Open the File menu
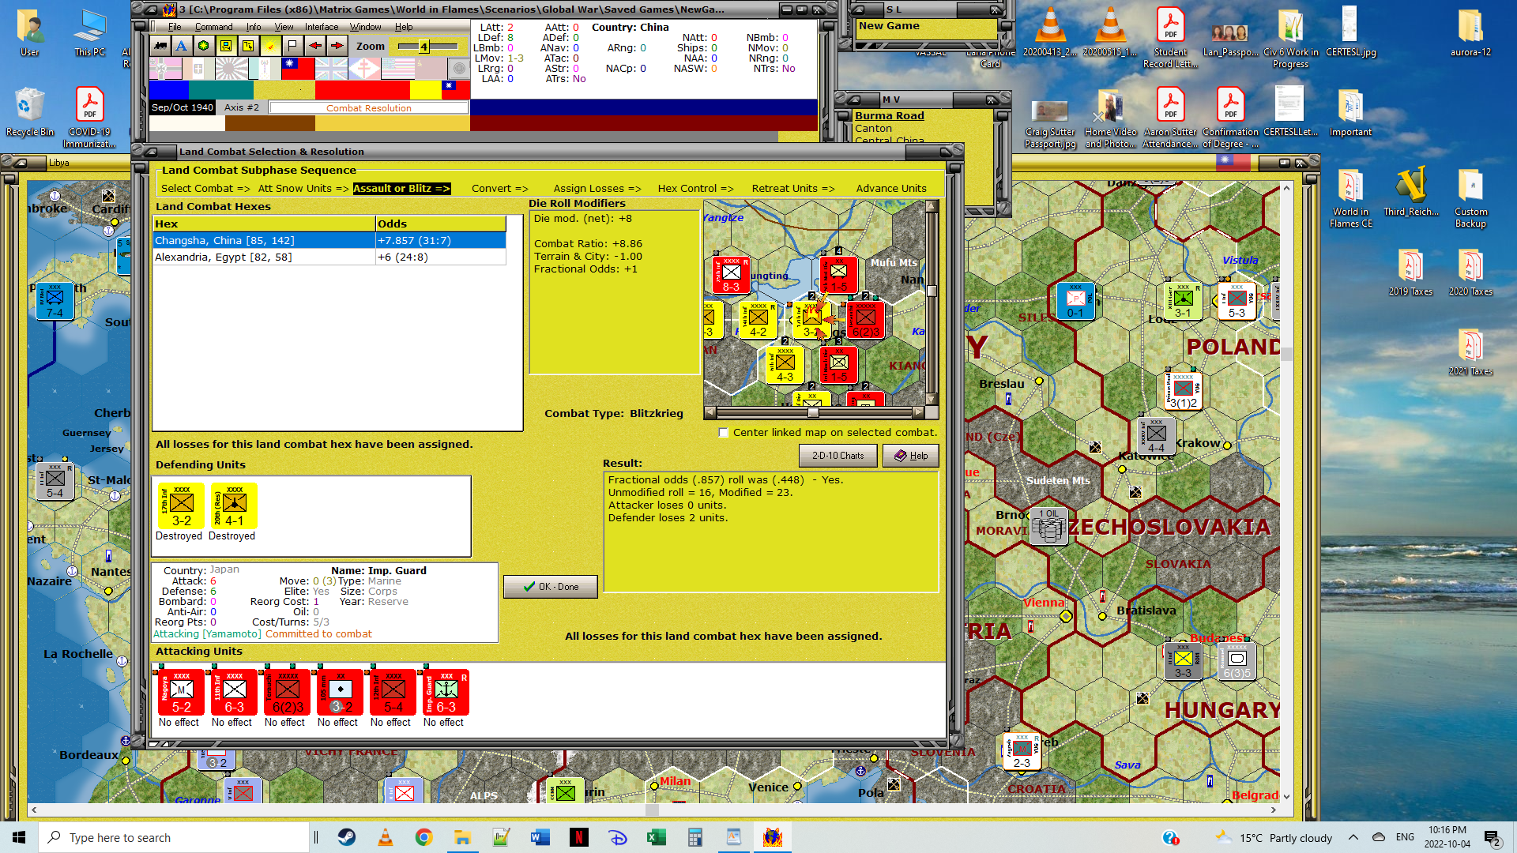The width and height of the screenshot is (1517, 853). [x=175, y=27]
